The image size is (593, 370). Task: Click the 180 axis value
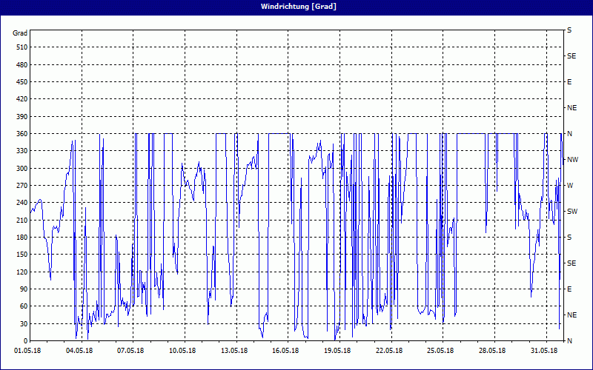[22, 238]
